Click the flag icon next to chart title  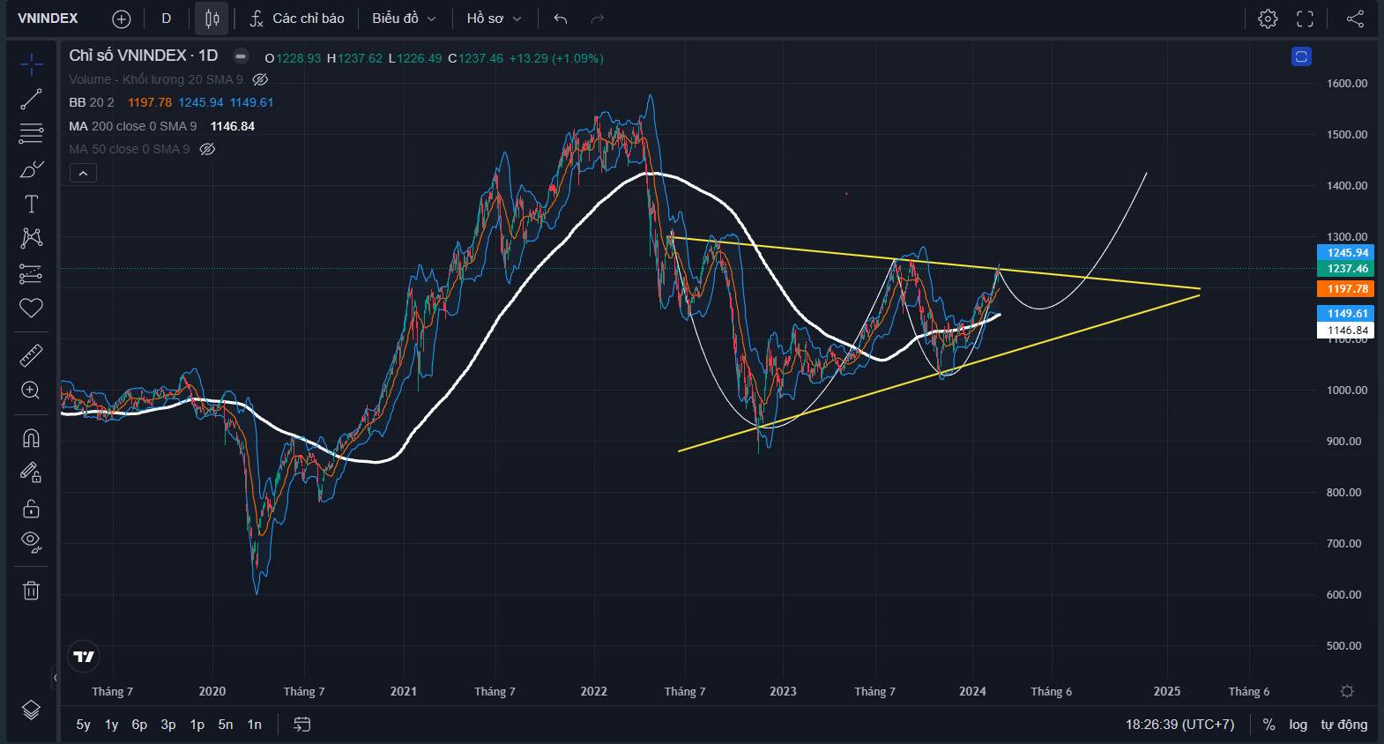(241, 56)
